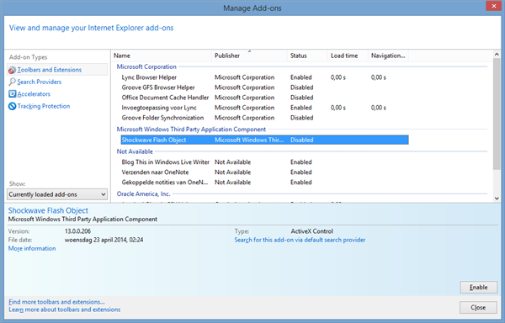505x323 pixels.
Task: Select Gekoppelde notities van OneNote add-on
Action: 264,183
